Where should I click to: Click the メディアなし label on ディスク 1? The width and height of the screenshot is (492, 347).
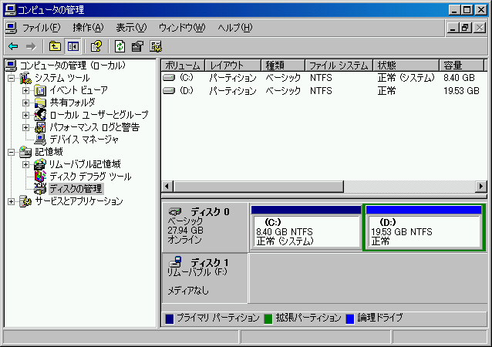(x=188, y=291)
